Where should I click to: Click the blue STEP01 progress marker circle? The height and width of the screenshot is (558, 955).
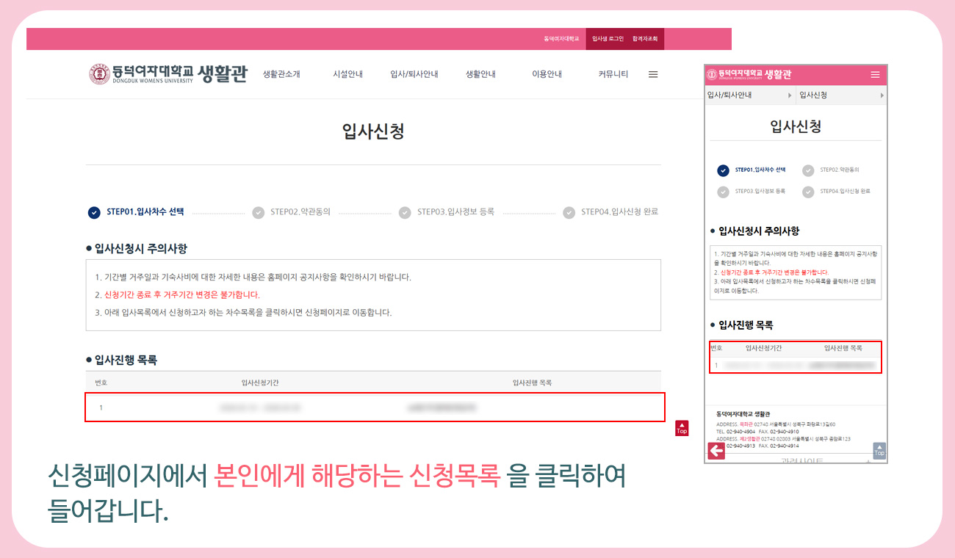[x=95, y=212]
